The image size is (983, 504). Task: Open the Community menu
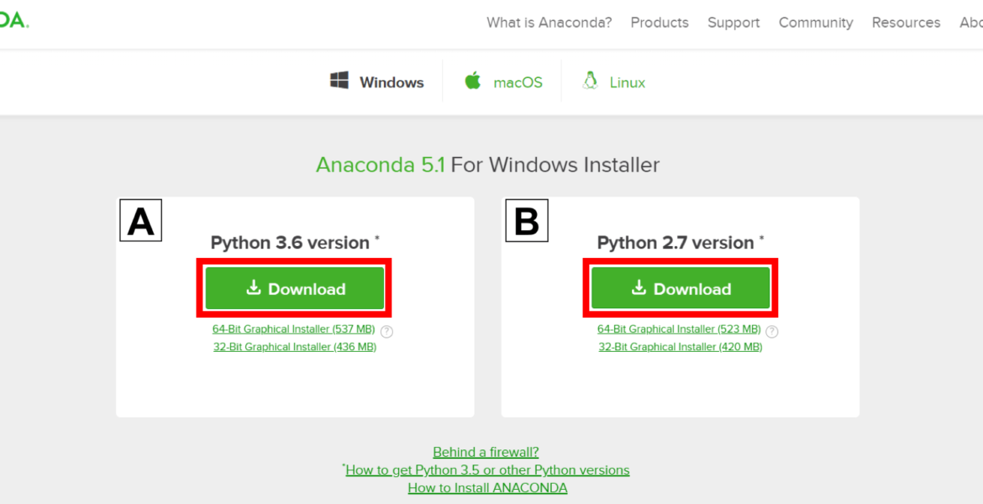(x=816, y=23)
